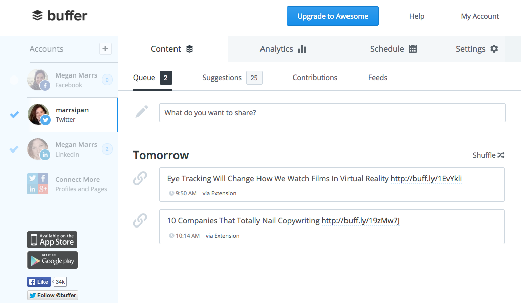Click the Settings gear icon
Image resolution: width=521 pixels, height=303 pixels.
point(494,49)
